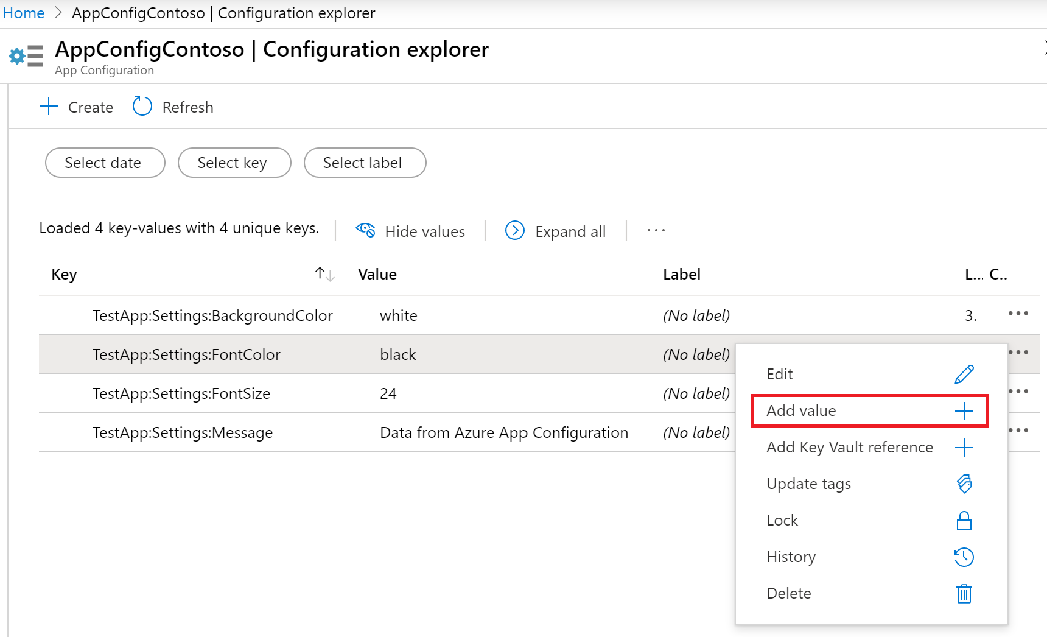This screenshot has height=637, width=1047.
Task: Toggle Hide values eye icon
Action: point(366,230)
